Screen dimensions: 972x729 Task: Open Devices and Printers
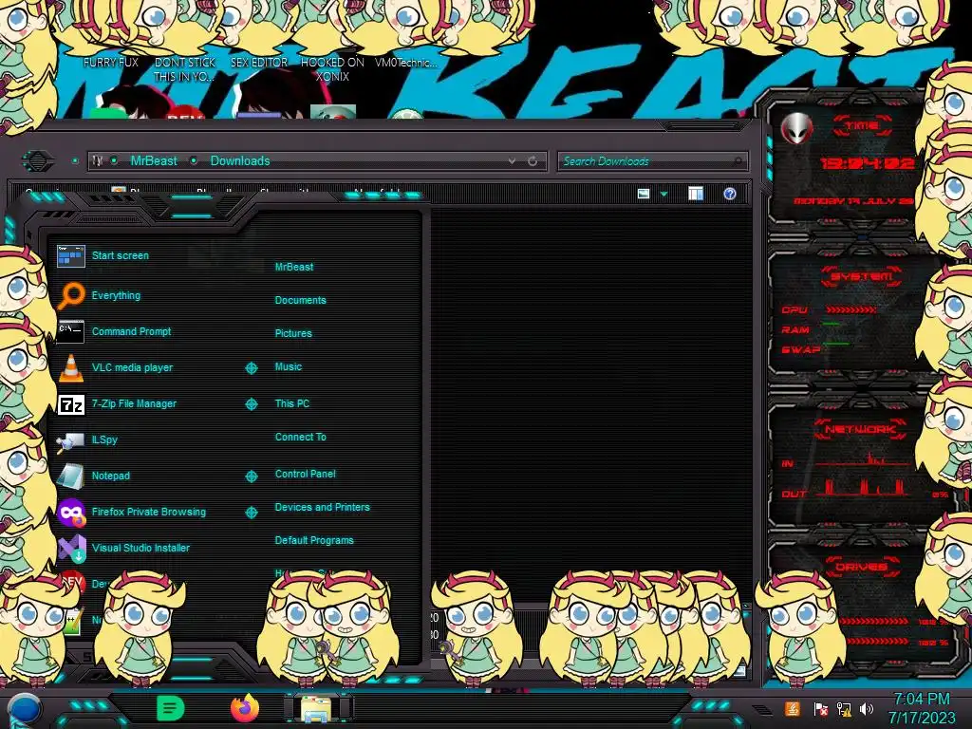(322, 507)
